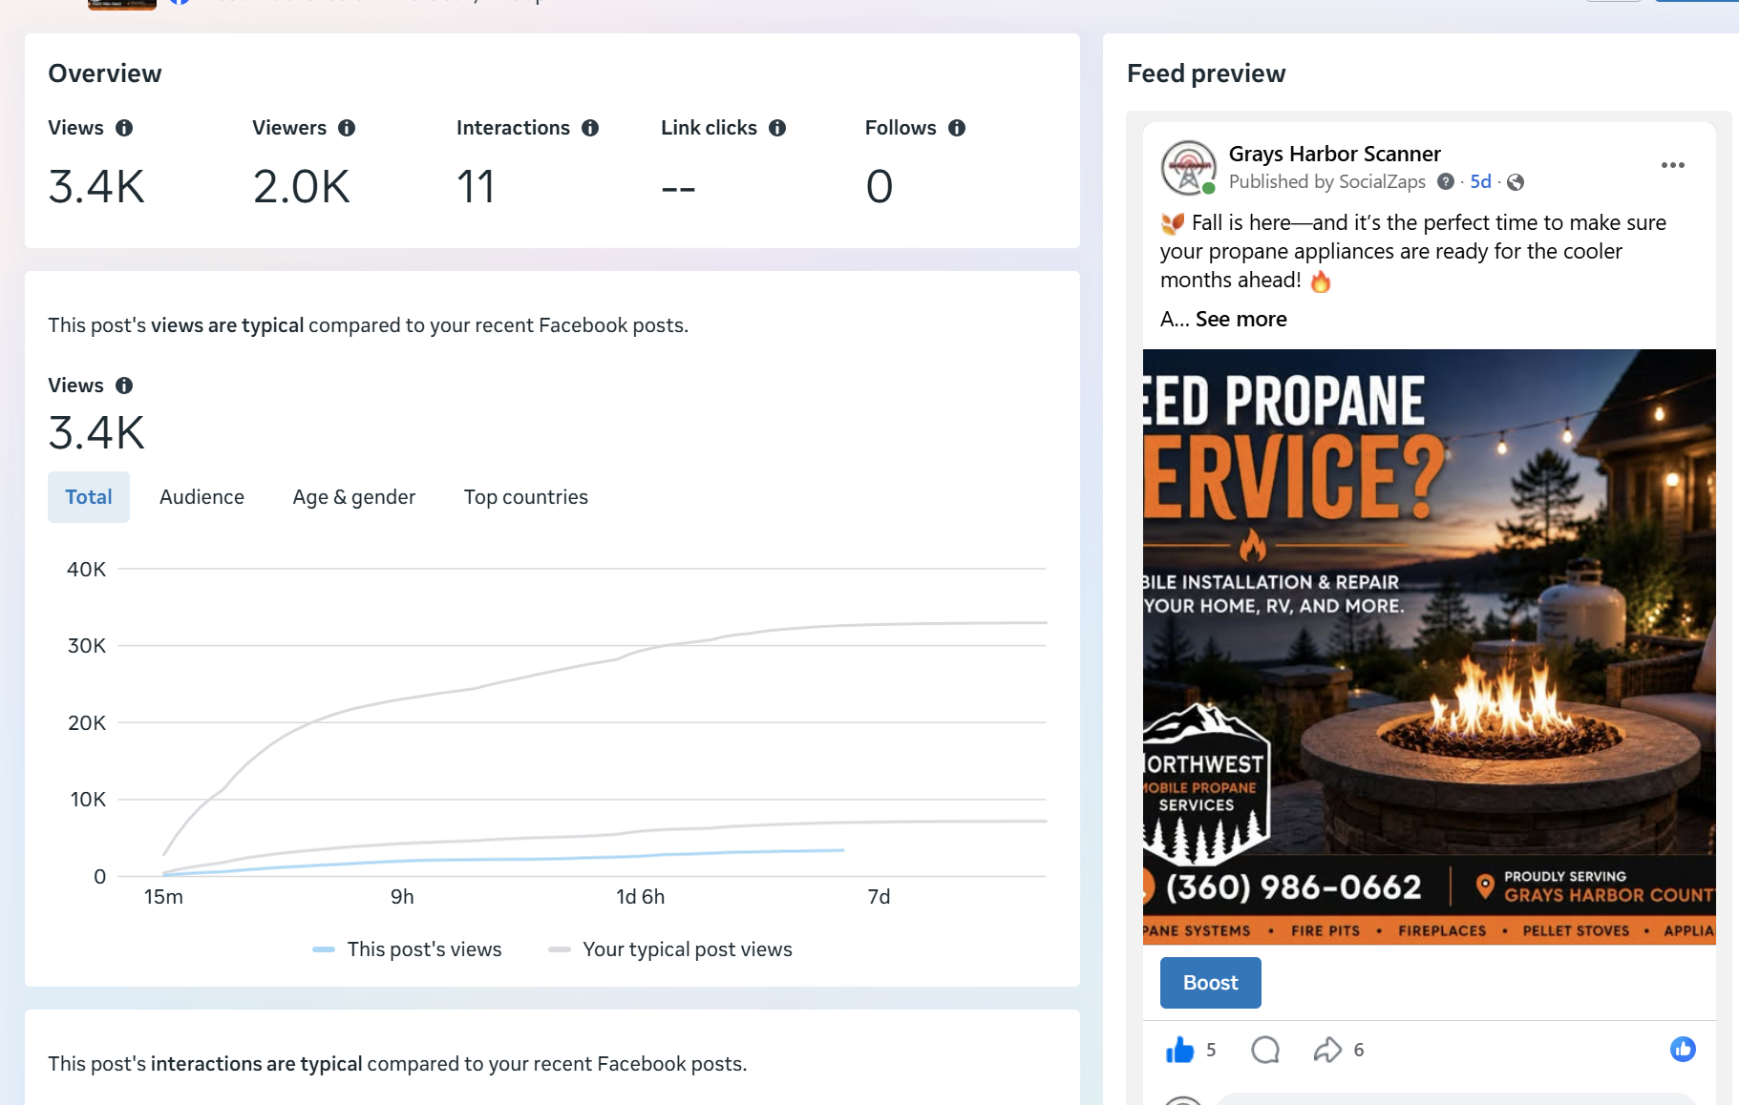Click the 5d post timestamp link
This screenshot has width=1739, height=1105.
pos(1480,181)
